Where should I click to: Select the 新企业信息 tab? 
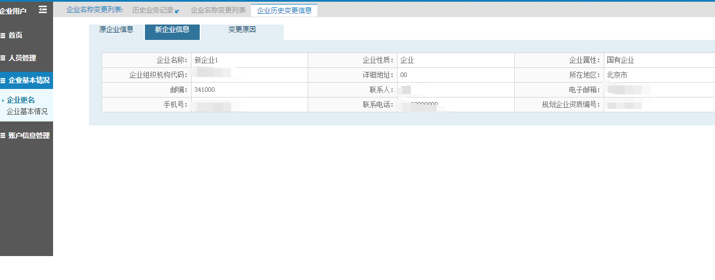click(172, 30)
